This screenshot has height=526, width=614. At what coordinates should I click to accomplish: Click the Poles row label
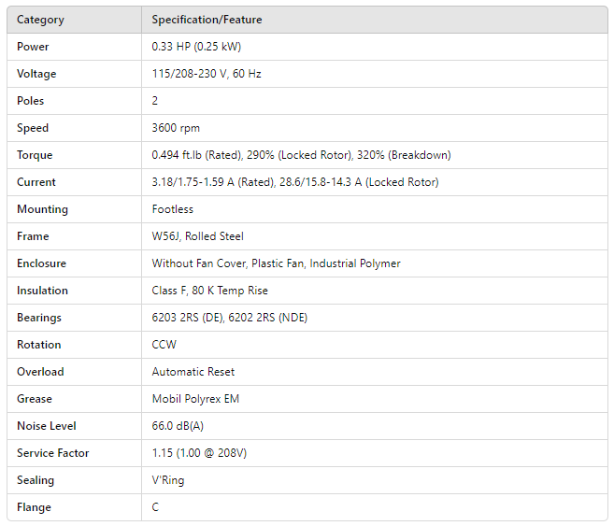pyautogui.click(x=31, y=101)
